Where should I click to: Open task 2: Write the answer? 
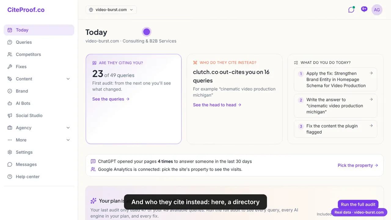coord(335,106)
